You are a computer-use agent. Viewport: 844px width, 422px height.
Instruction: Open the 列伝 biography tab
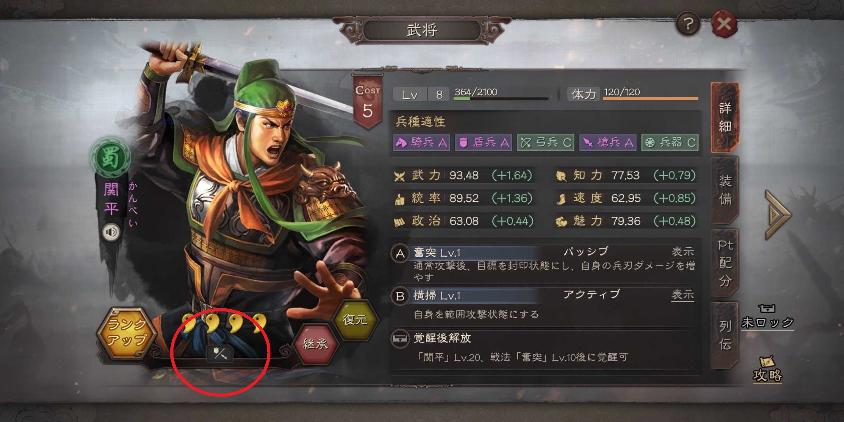(725, 335)
